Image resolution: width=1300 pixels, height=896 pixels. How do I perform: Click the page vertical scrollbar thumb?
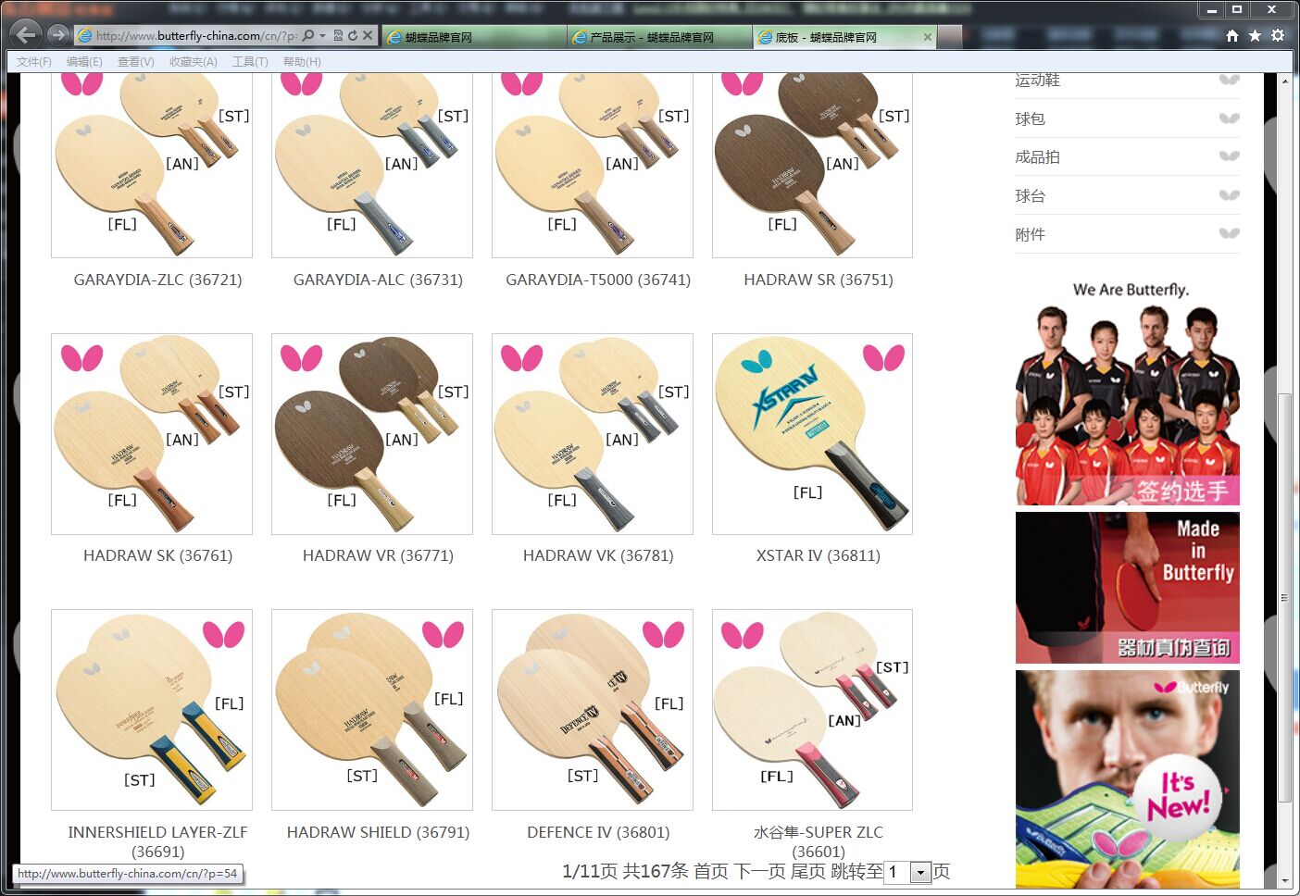click(x=1284, y=598)
